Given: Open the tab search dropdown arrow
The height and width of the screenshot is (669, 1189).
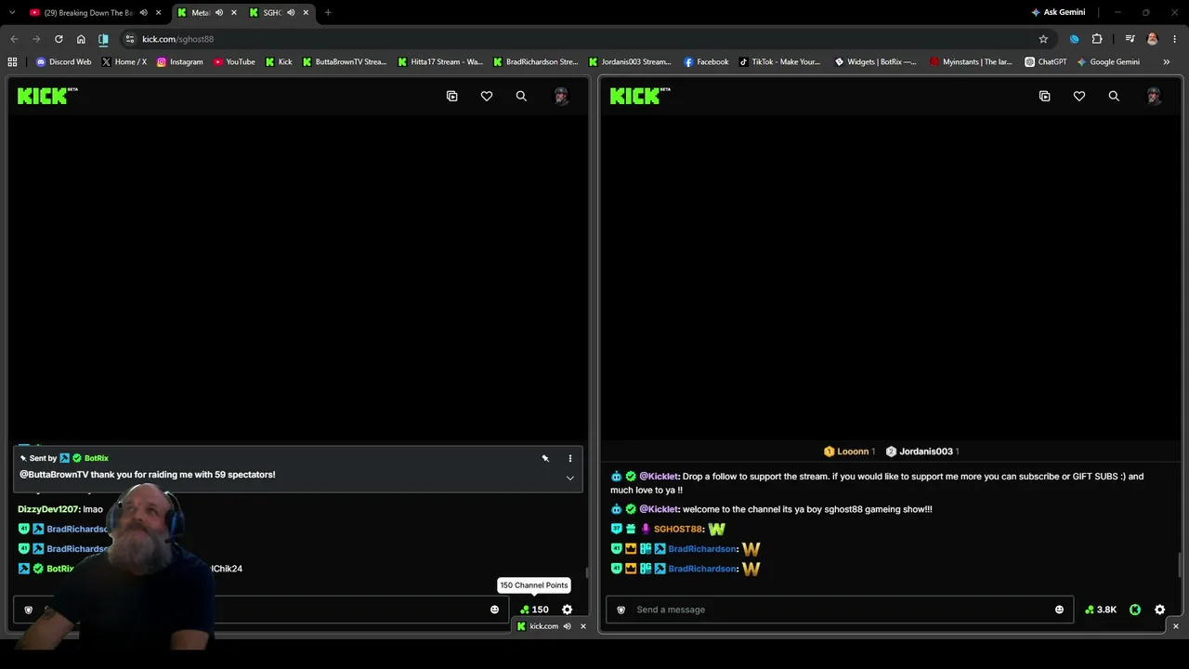Looking at the screenshot, I should coord(12,13).
